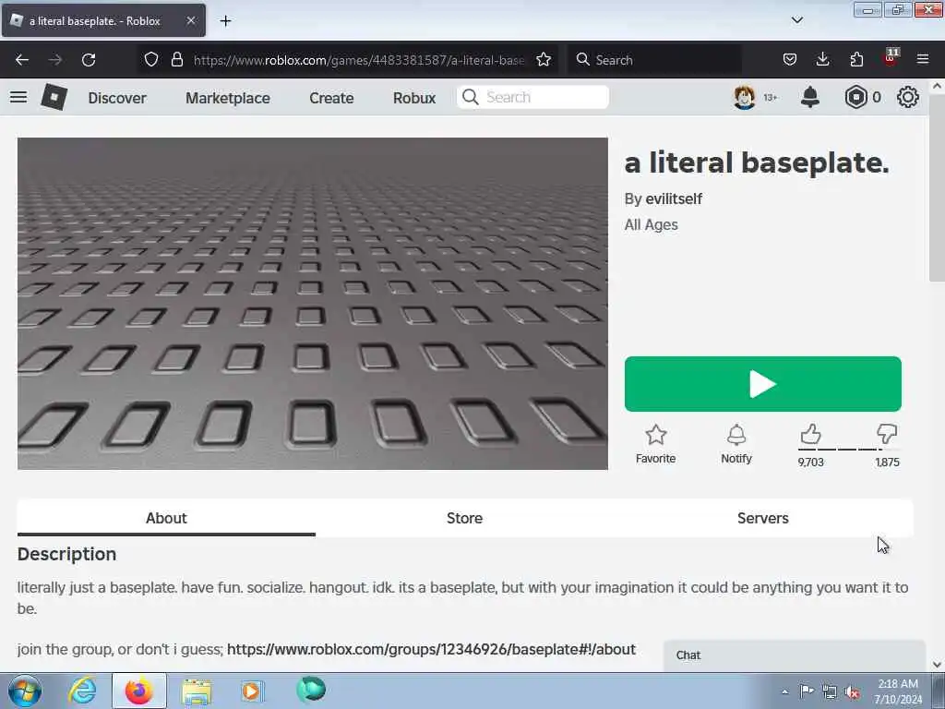This screenshot has height=709, width=945.
Task: Click the game thumbnail image
Action: coord(313,303)
